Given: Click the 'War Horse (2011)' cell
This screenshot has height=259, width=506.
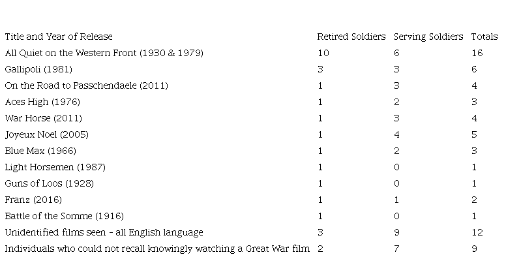Looking at the screenshot, I should 44,118.
